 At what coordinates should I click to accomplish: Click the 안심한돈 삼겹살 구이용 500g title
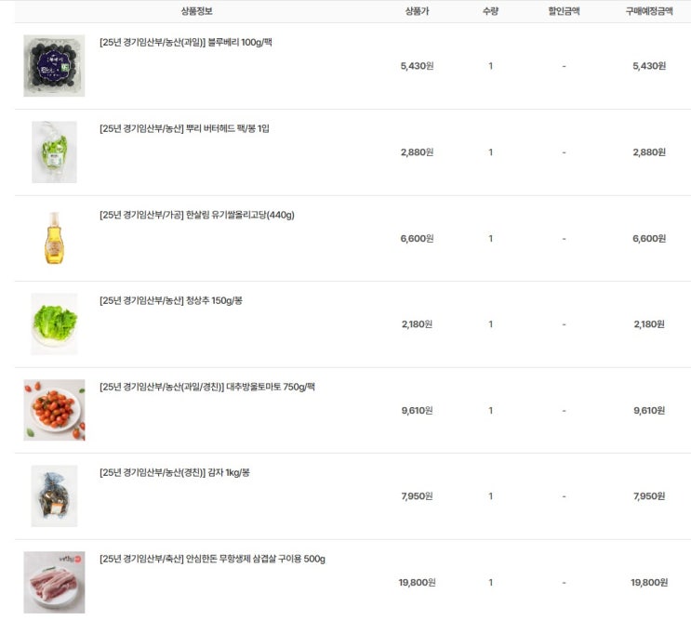pos(212,559)
